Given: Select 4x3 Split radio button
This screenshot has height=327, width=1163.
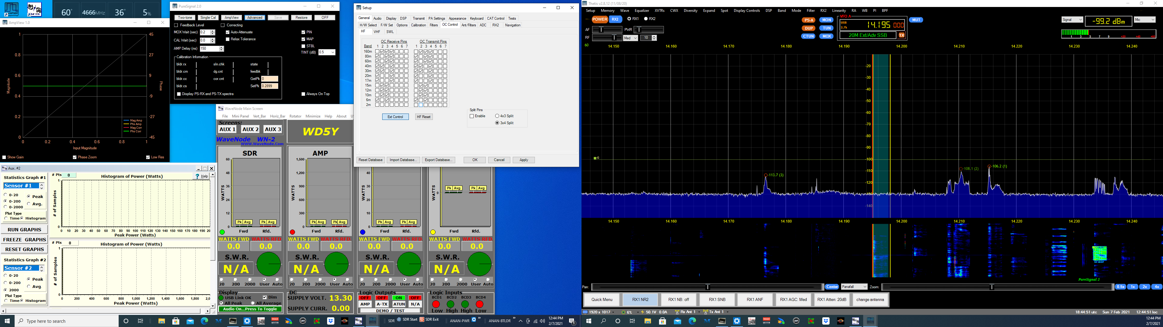Looking at the screenshot, I should 497,116.
